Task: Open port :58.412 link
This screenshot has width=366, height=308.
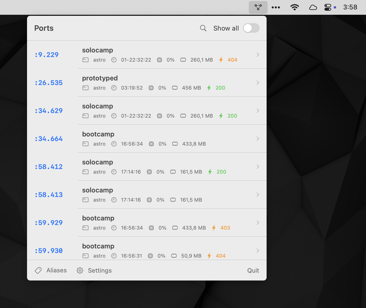Action: (49, 167)
